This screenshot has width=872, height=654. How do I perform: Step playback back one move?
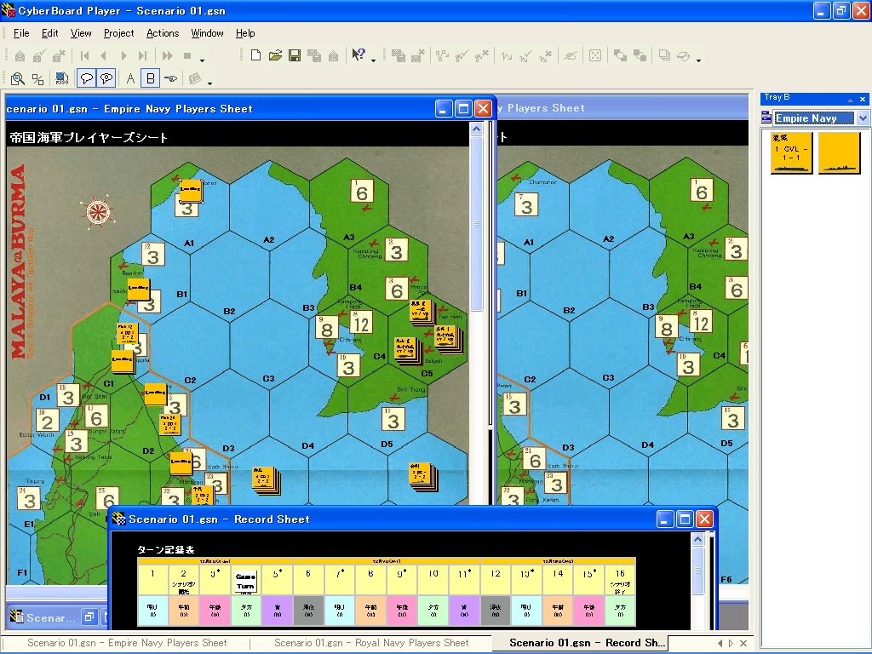(103, 55)
